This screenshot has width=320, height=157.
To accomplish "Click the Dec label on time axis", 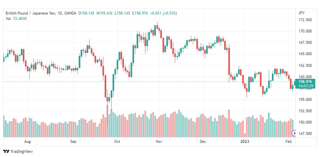I will (203, 142).
